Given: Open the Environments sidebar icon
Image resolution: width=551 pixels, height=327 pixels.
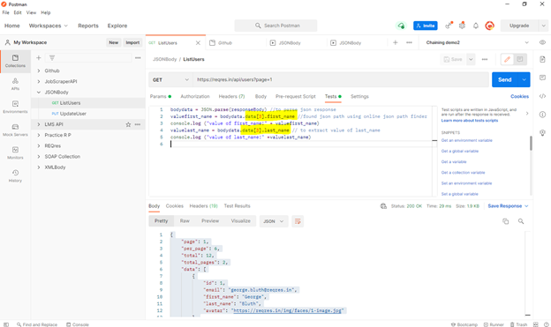Looking at the screenshot, I should (x=15, y=107).
